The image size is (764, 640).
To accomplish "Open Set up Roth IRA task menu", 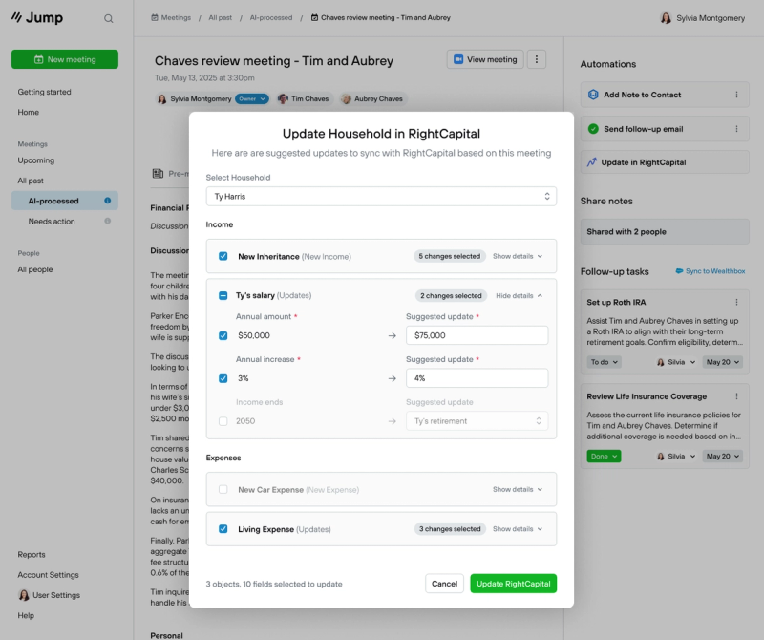I will click(x=736, y=302).
